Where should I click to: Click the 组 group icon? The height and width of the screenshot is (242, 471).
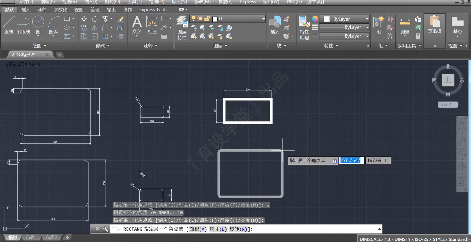click(379, 25)
